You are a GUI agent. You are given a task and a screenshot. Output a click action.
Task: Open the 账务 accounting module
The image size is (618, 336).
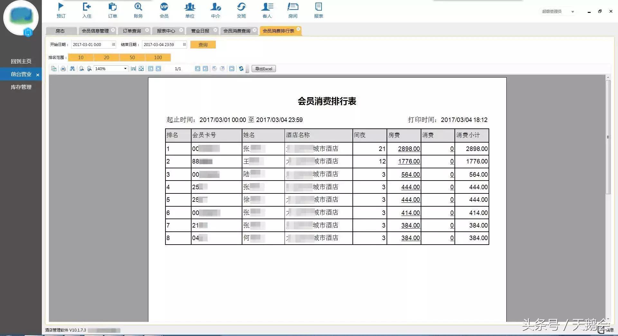pos(138,10)
